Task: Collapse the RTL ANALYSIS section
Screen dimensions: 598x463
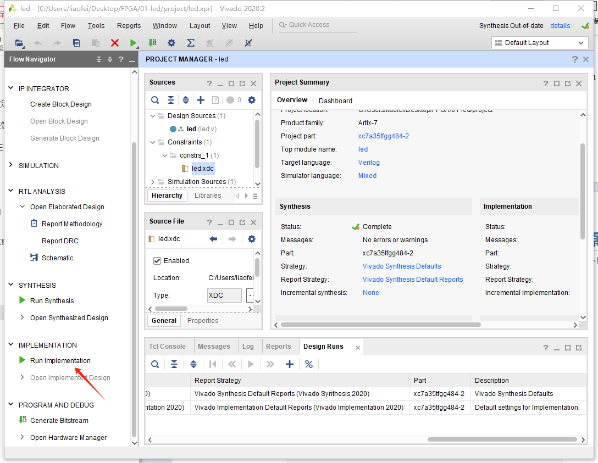Action: click(10, 191)
